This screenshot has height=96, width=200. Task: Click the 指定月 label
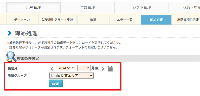coord(12,68)
